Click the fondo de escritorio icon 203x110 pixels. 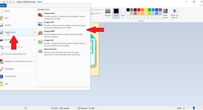coord(2,61)
